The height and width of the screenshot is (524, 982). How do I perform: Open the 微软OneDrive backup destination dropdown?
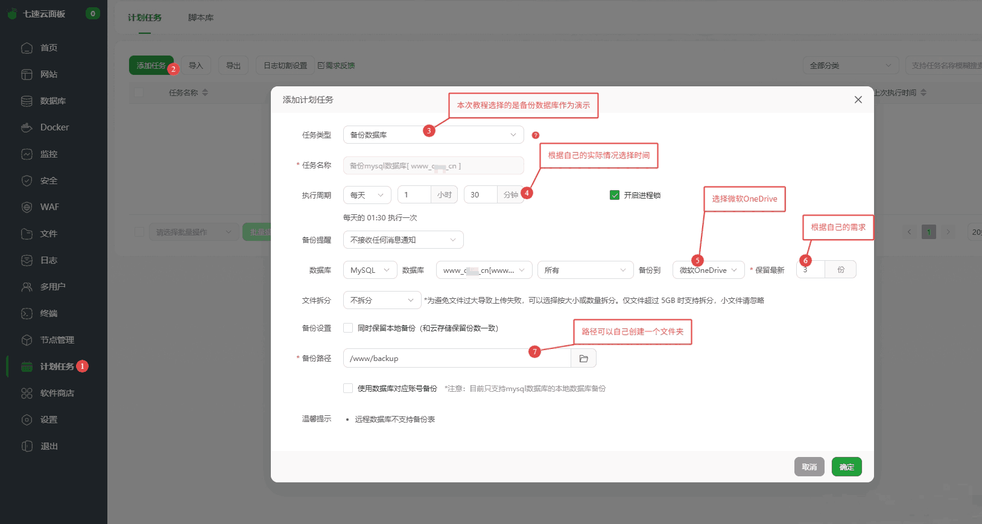point(708,270)
